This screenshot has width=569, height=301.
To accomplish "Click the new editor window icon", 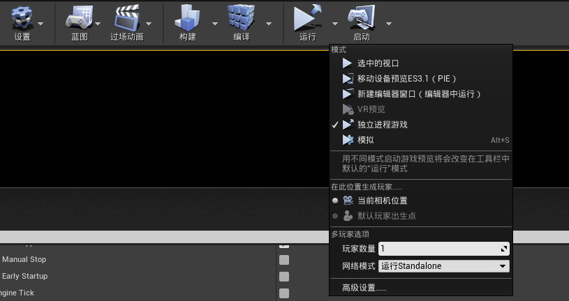I will 348,94.
